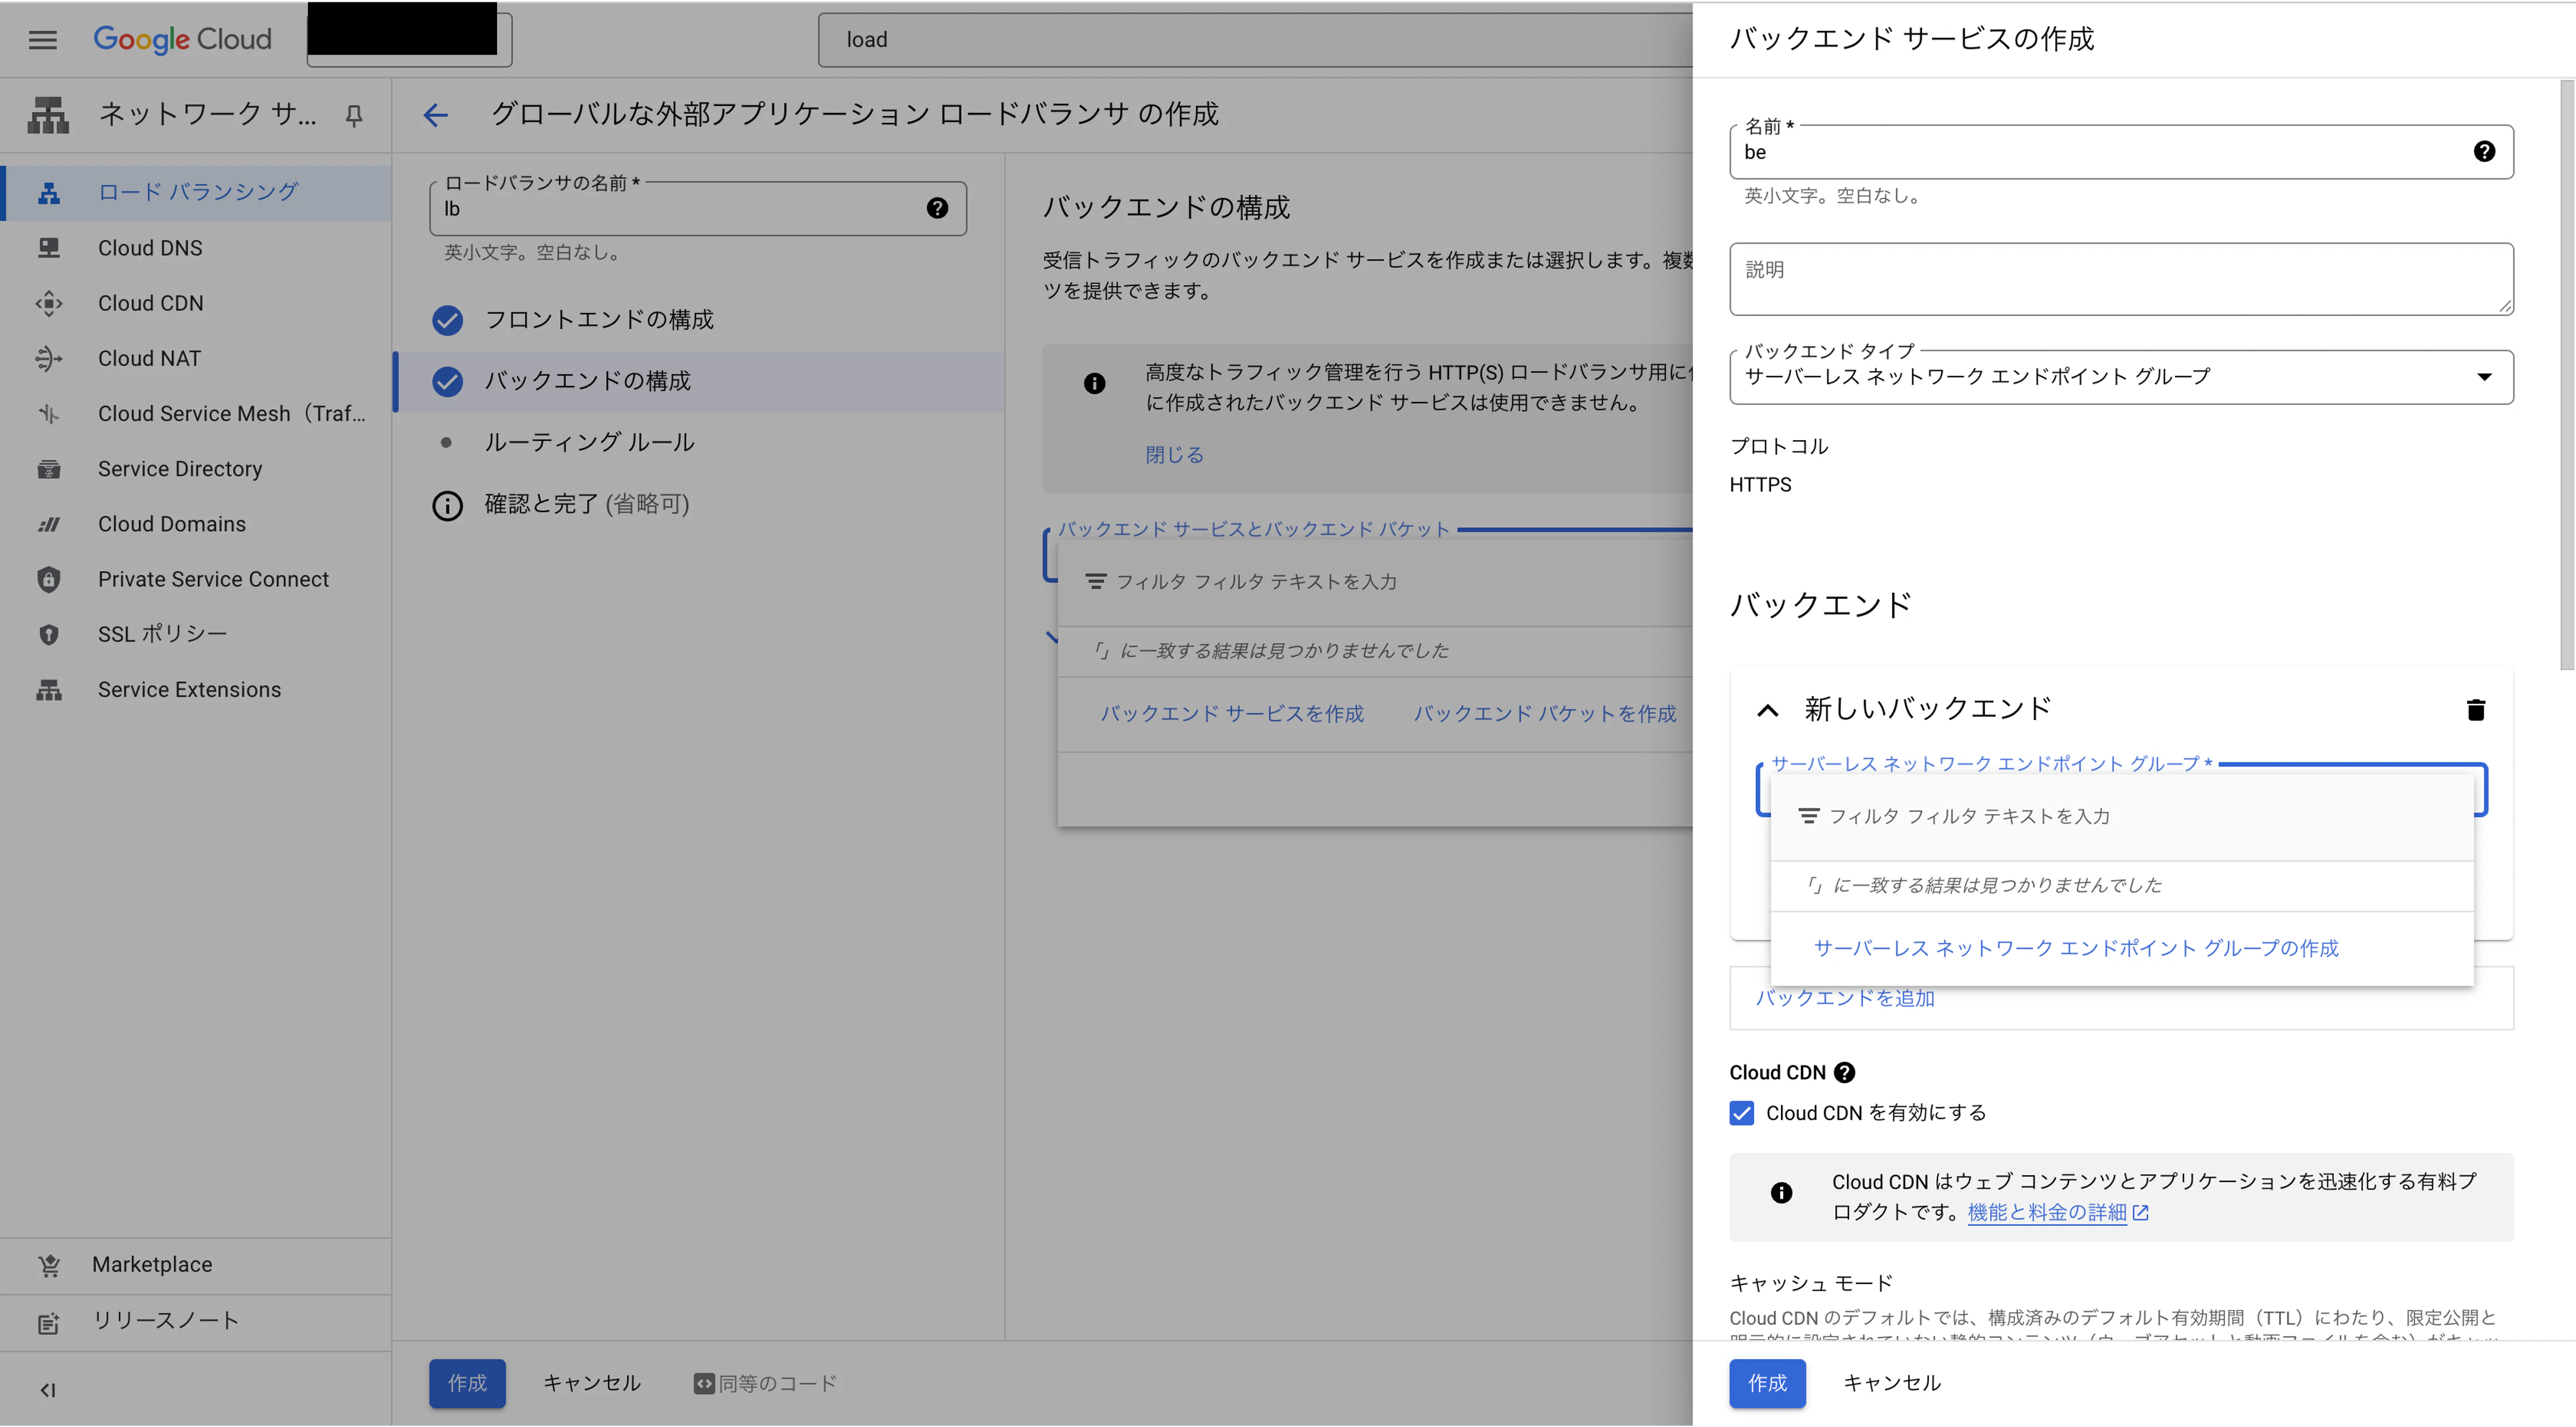Image resolution: width=2576 pixels, height=1427 pixels.
Task: Click the Private Service Connect shield icon
Action: coord(48,579)
